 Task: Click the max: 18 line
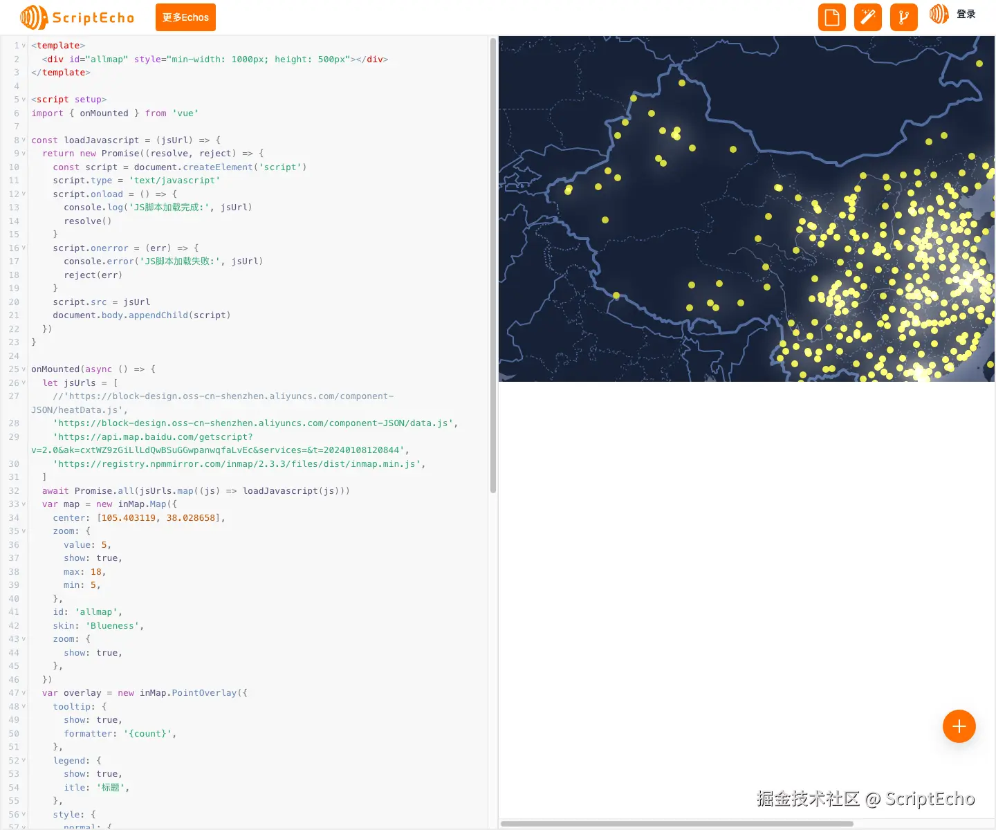point(84,572)
